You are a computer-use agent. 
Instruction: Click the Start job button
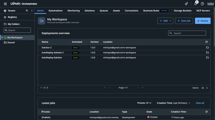pyautogui.click(x=184, y=21)
